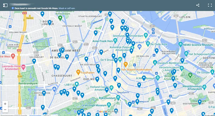Select the H'ART Museum icon
Screen dimensions: 215x116
[158, 78]
